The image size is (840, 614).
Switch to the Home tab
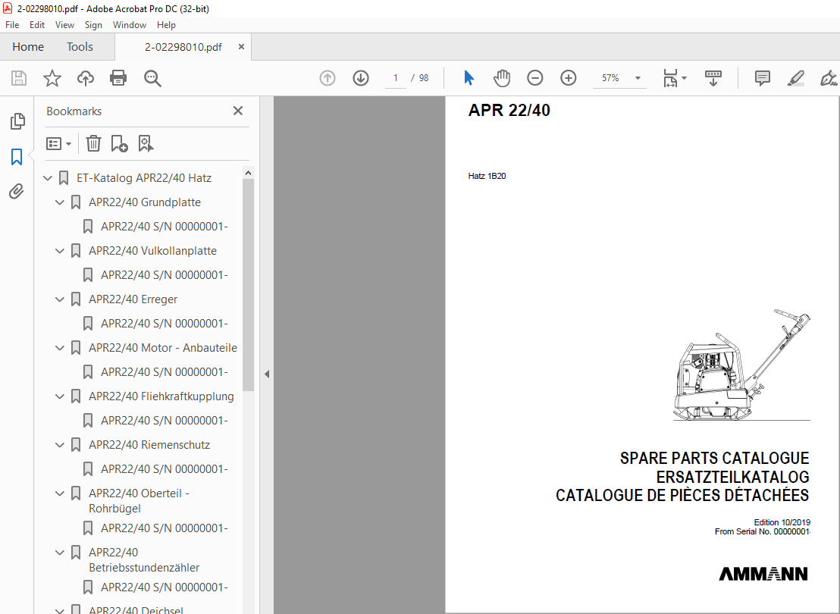point(28,46)
